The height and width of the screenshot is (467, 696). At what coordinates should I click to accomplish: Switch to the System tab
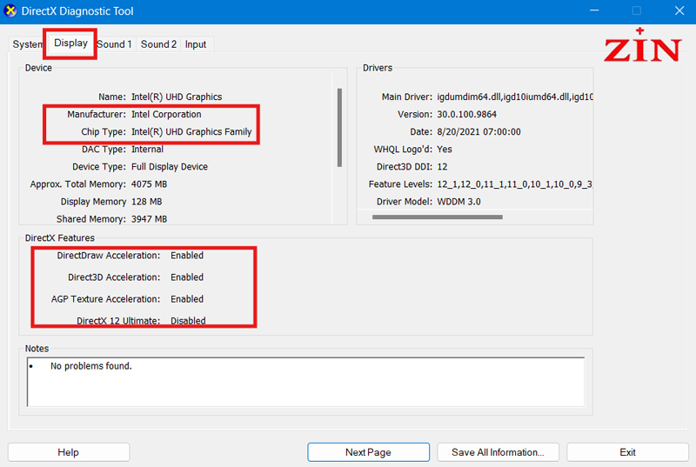point(27,44)
